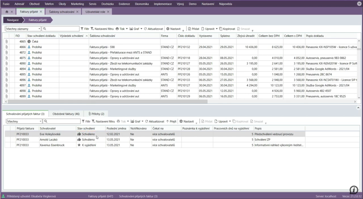Expand the Všechny záznamy dropdown

39,29
